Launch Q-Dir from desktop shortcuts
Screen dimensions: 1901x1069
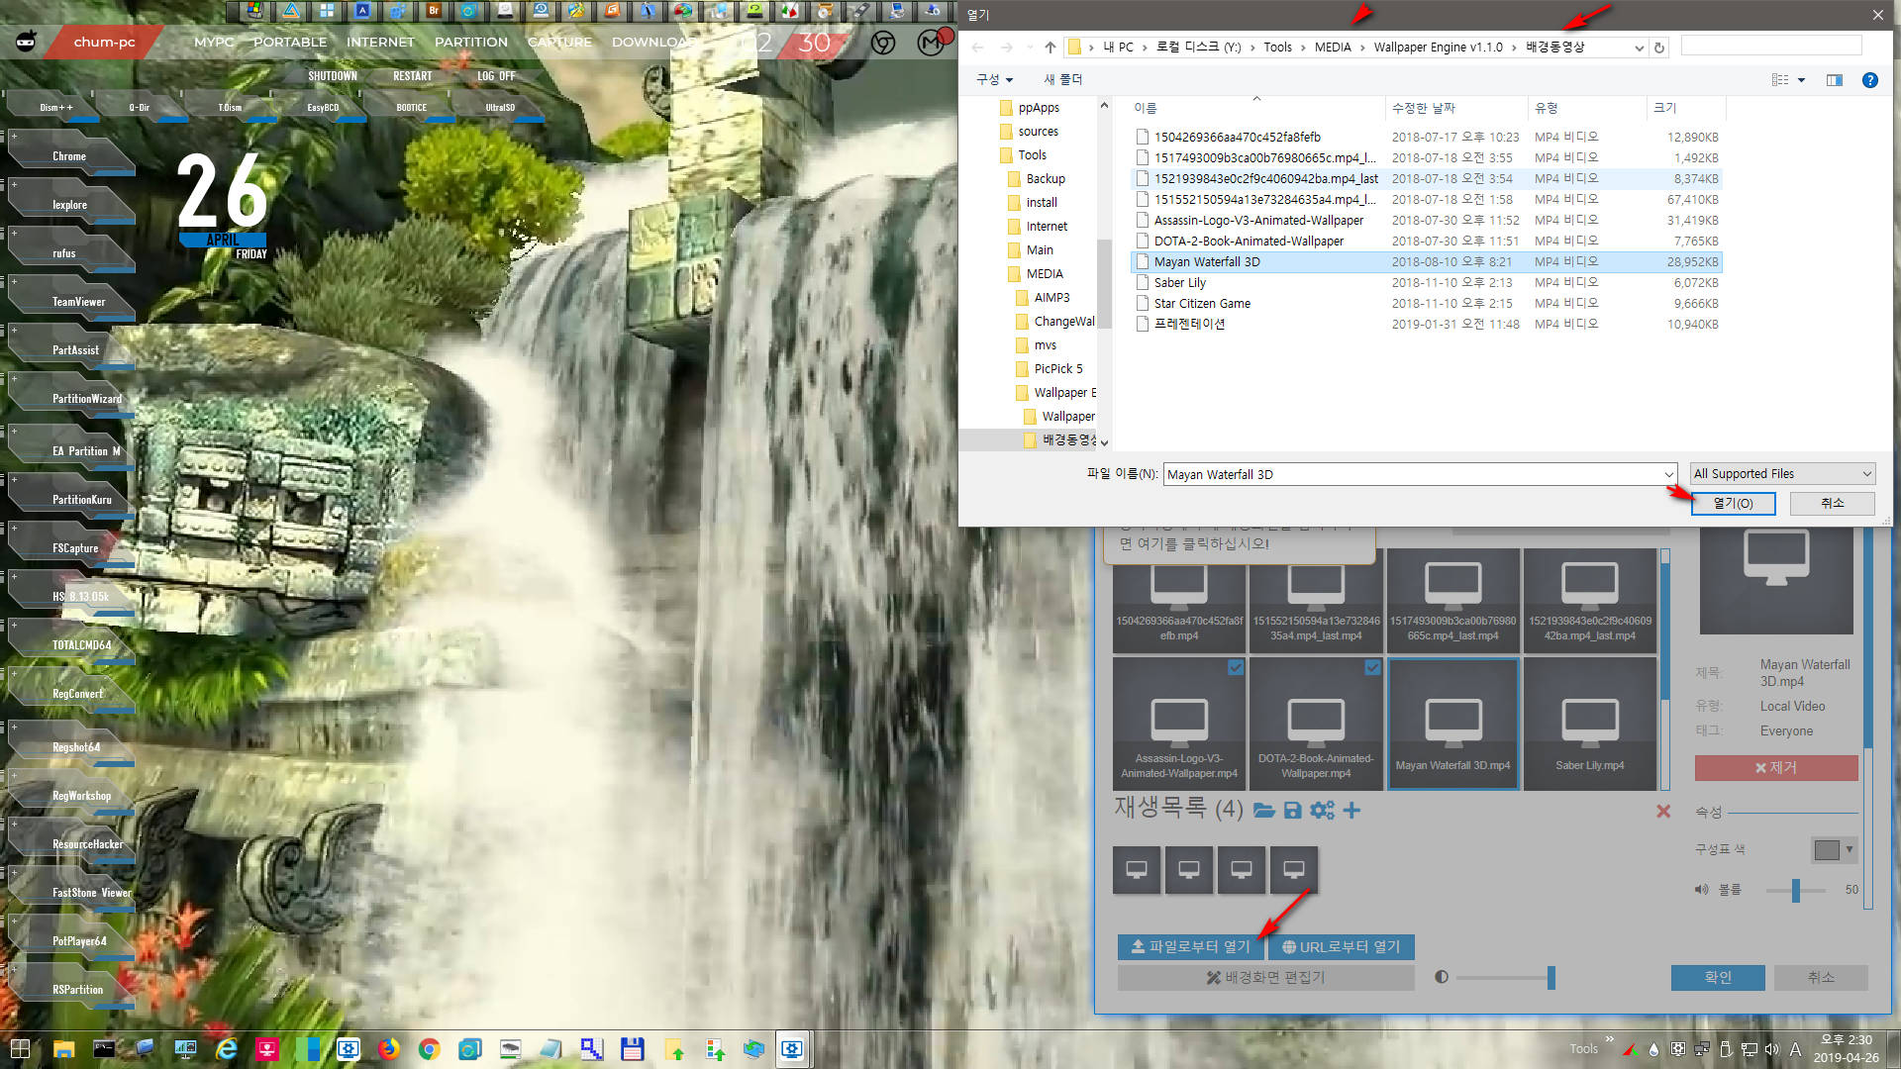[x=139, y=107]
